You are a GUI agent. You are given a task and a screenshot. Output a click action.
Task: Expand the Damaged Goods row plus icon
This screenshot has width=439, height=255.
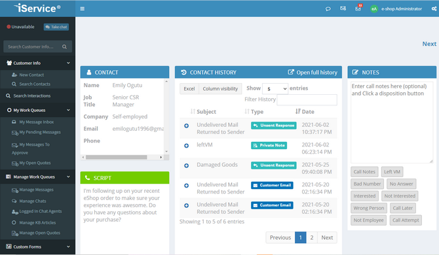tap(186, 165)
